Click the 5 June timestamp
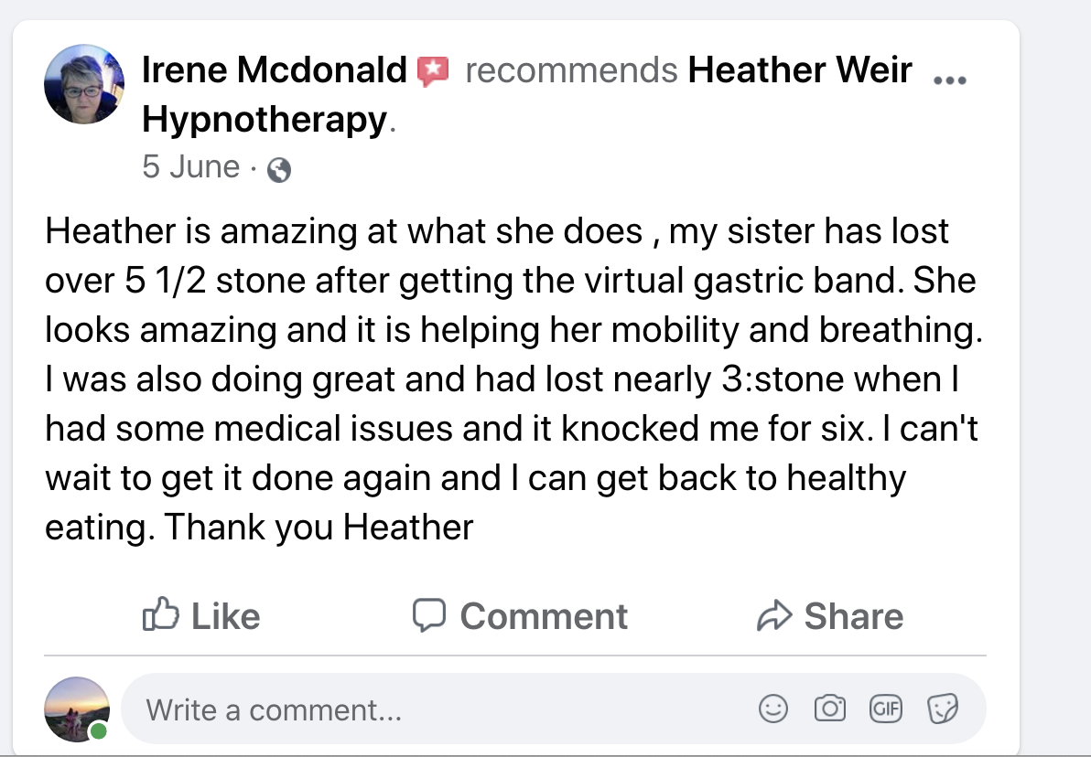The height and width of the screenshot is (757, 1091). (x=190, y=167)
